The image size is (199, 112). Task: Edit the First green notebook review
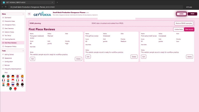coord(33,59)
